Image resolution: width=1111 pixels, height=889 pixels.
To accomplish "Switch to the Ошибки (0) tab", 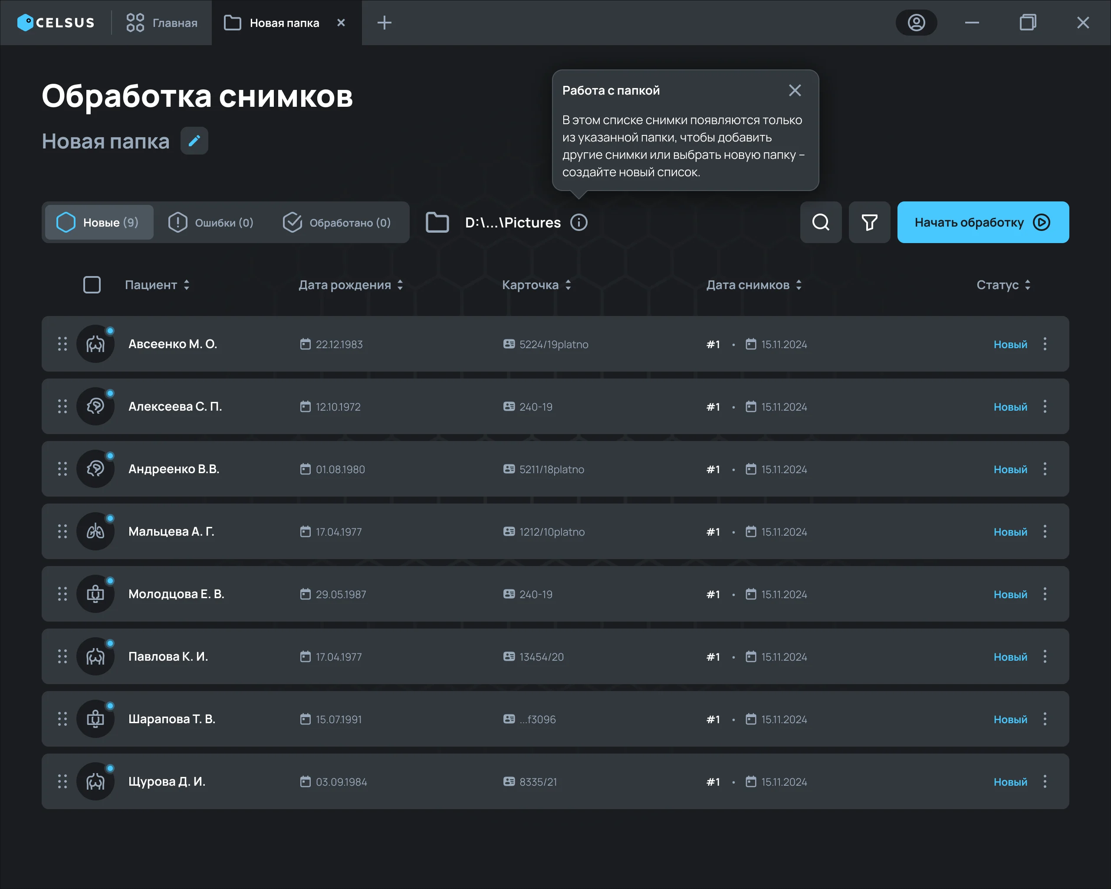I will tap(211, 222).
